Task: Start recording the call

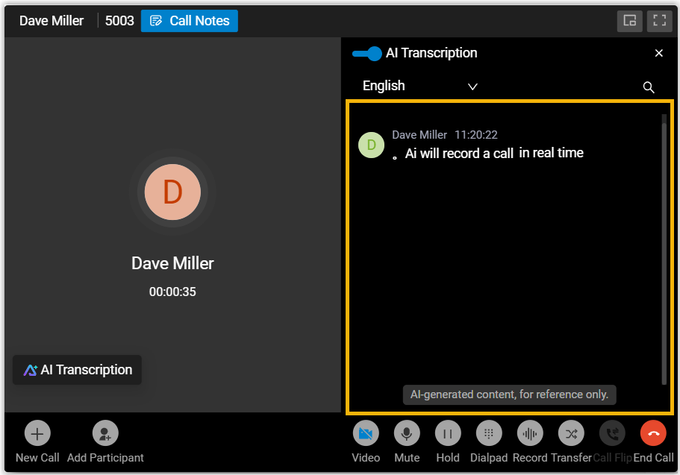Action: (x=530, y=434)
